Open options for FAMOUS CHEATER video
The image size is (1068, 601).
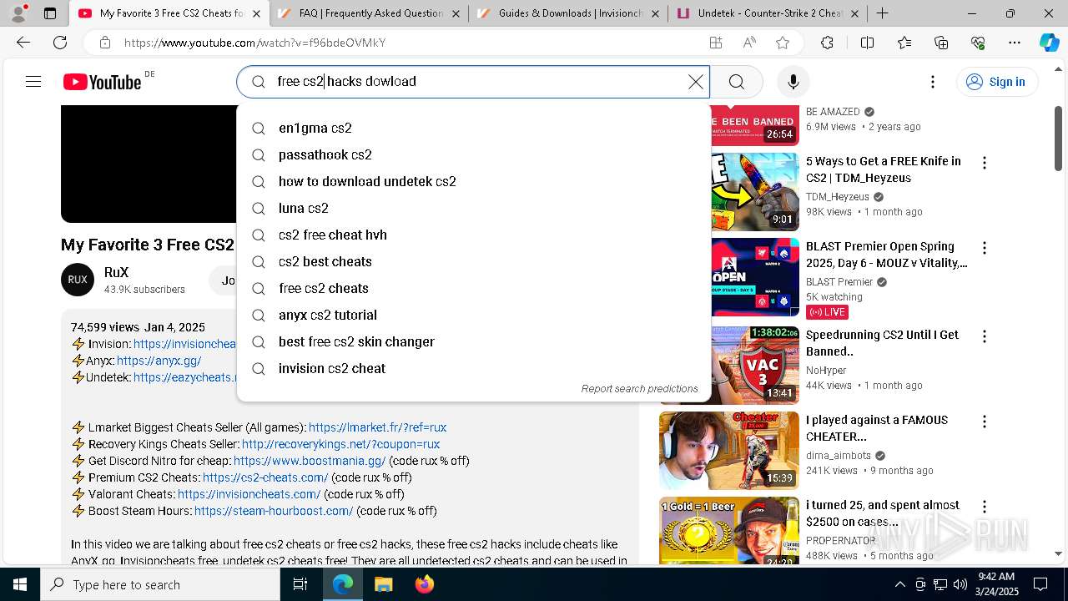[985, 422]
